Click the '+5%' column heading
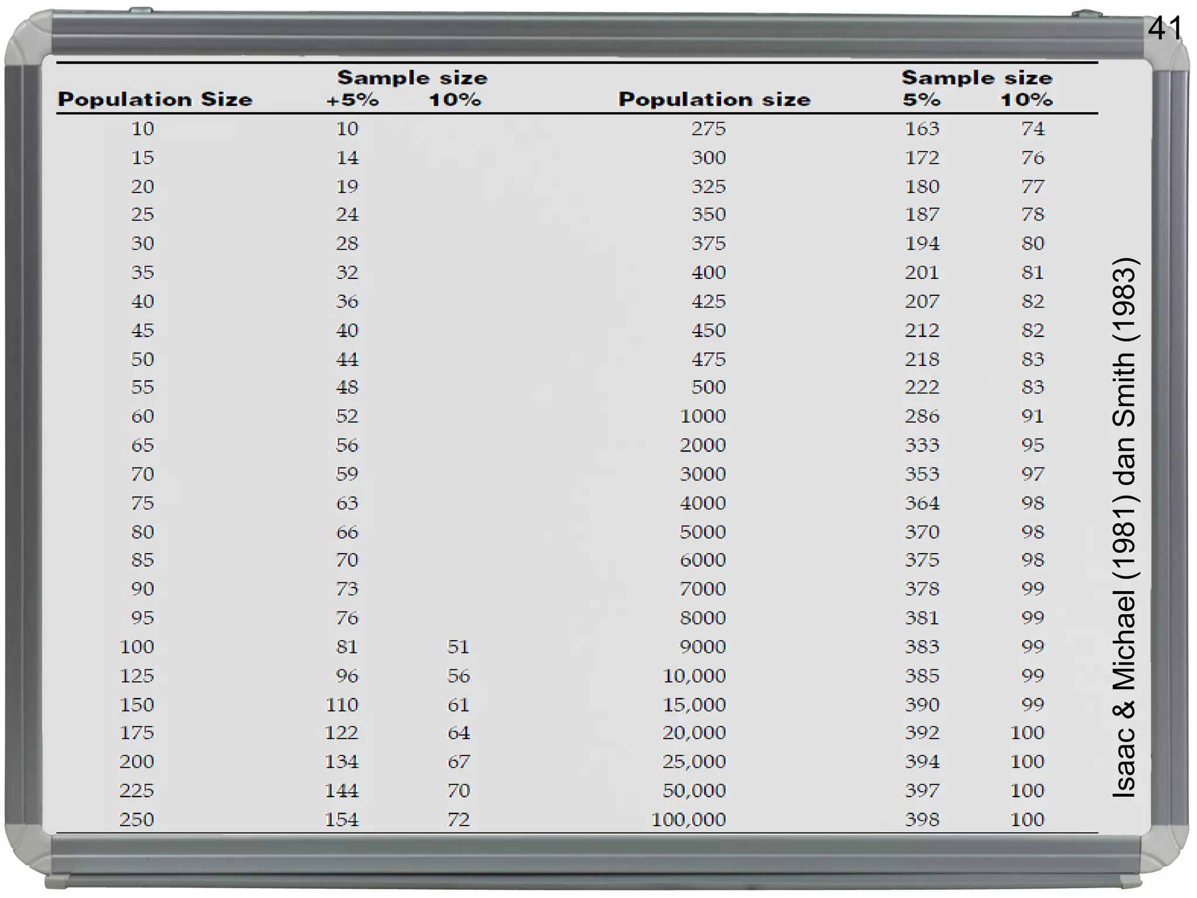 pos(352,100)
